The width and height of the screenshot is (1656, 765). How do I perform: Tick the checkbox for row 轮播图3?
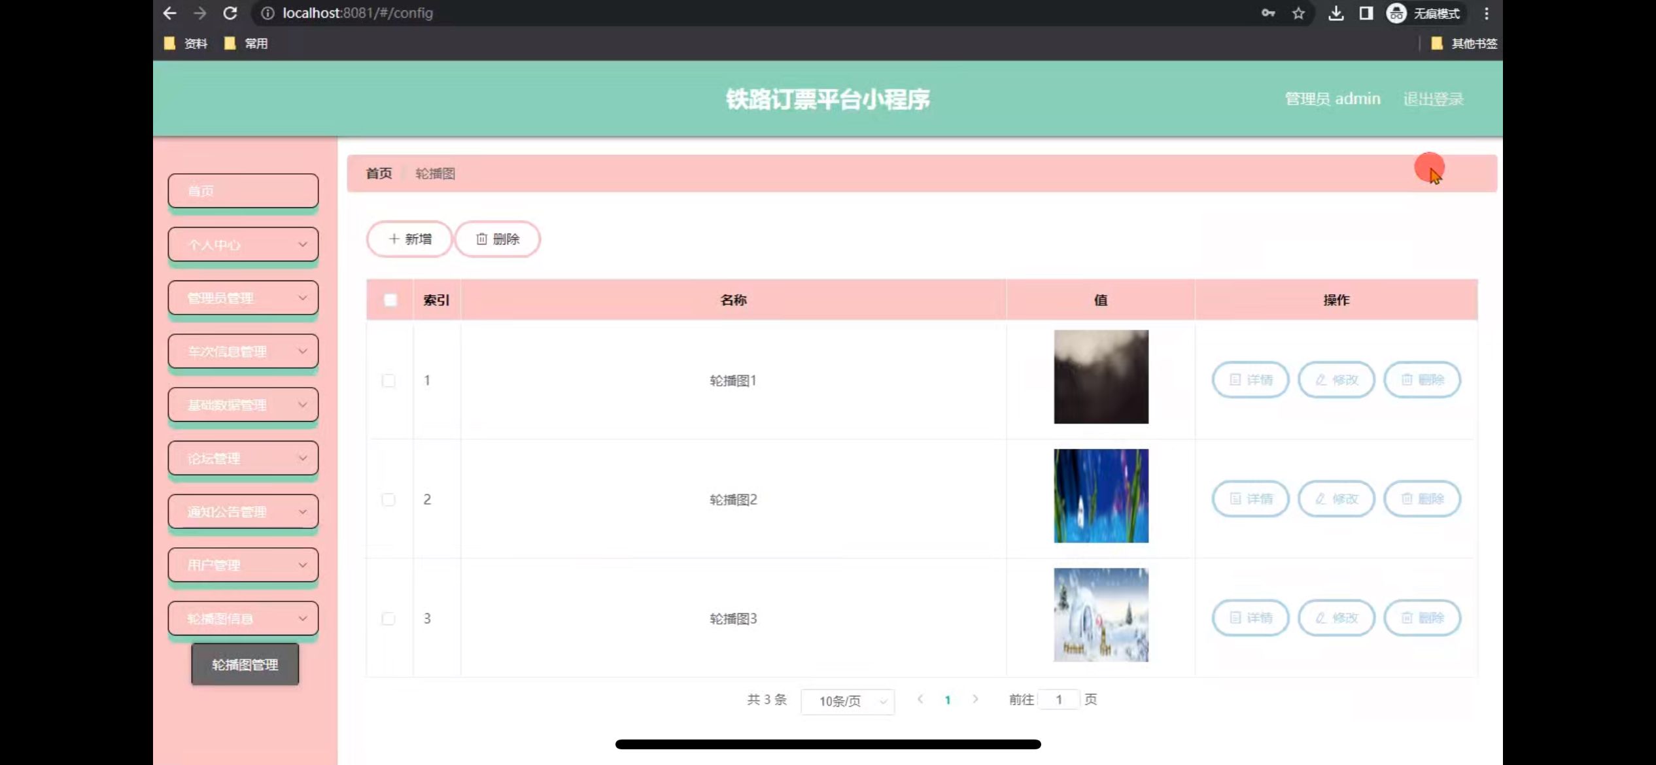388,619
